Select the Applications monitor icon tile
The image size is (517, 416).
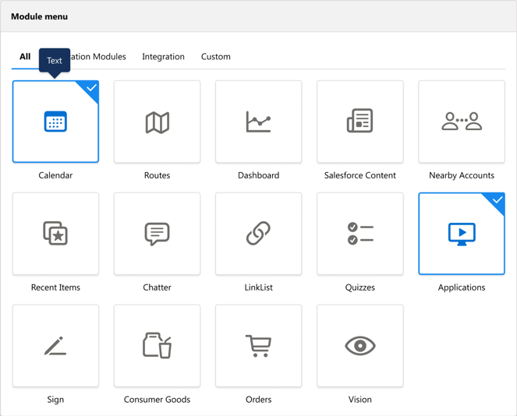(462, 234)
